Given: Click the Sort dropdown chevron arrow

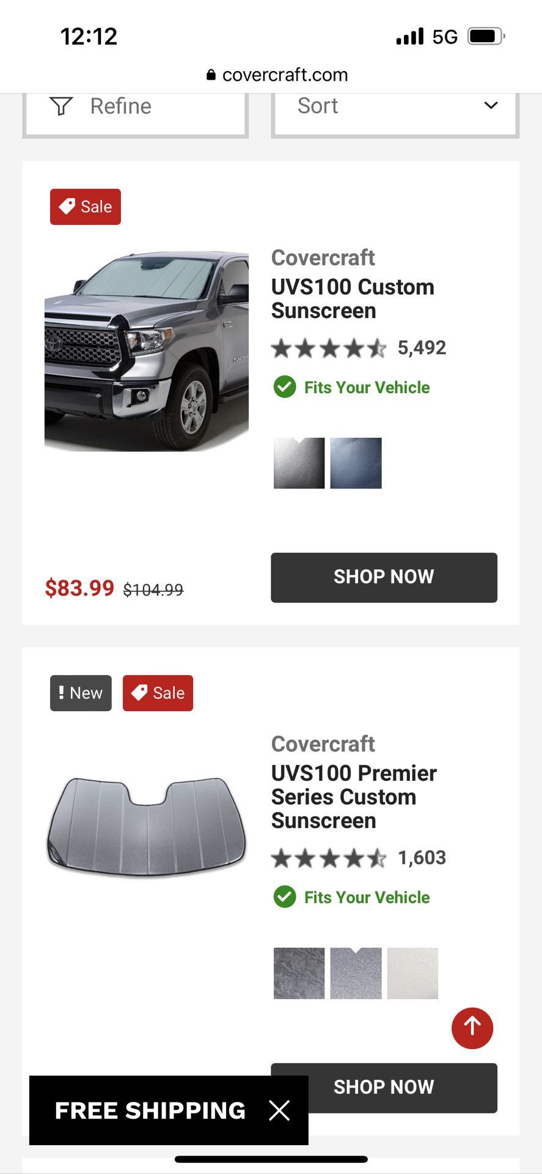Looking at the screenshot, I should click(x=491, y=106).
